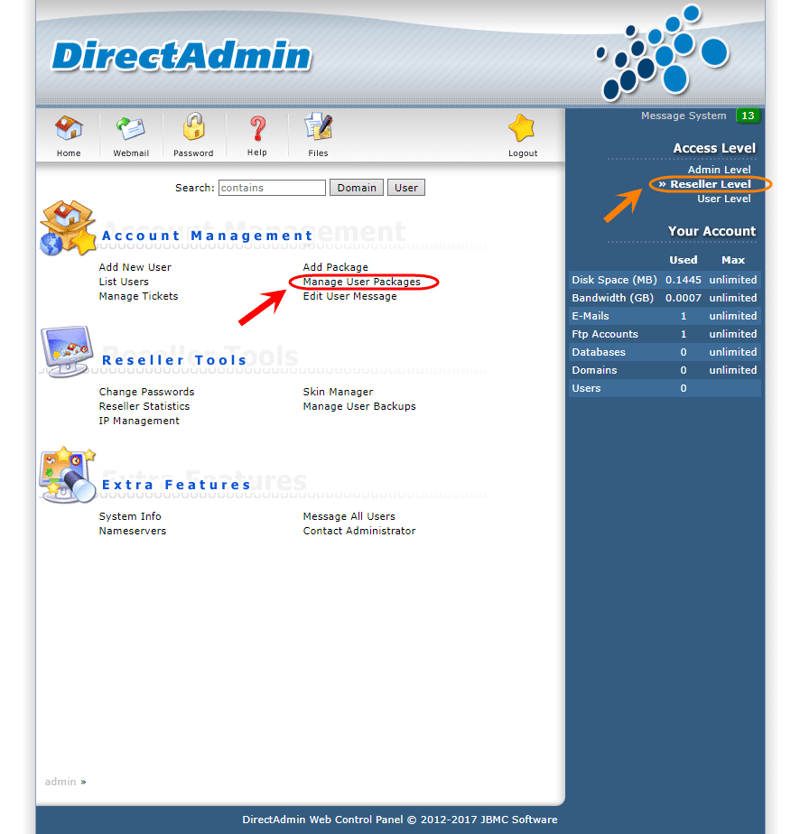Open List Users link

click(x=124, y=282)
